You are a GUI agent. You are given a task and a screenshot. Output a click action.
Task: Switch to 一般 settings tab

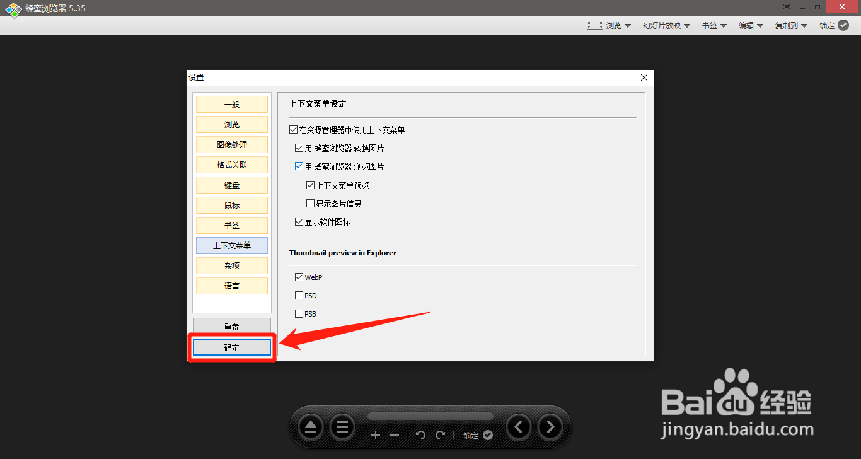pyautogui.click(x=232, y=104)
